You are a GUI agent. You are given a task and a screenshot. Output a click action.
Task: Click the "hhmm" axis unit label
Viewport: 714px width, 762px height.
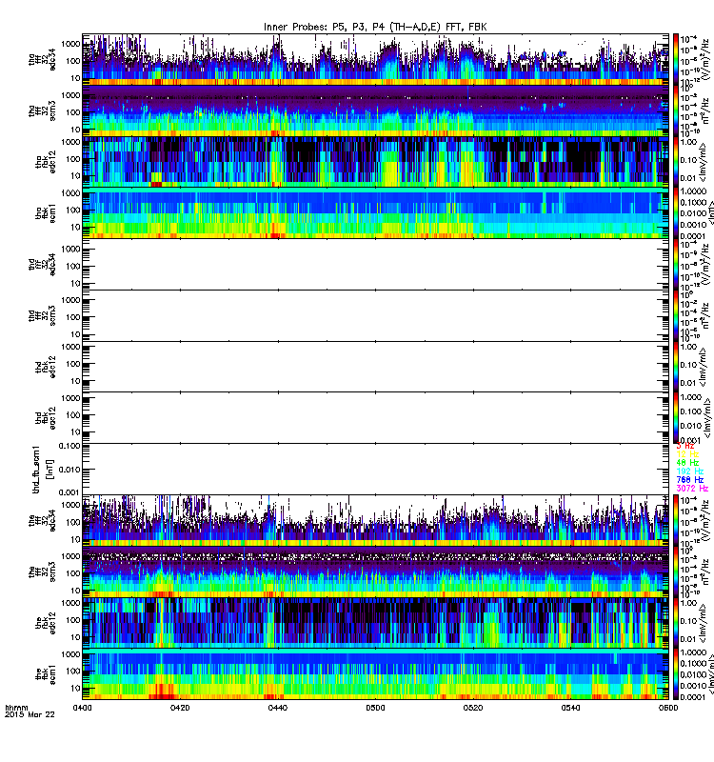[16, 708]
